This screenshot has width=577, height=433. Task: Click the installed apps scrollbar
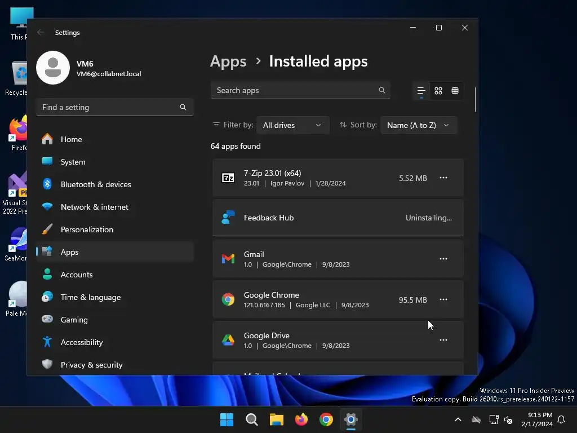[x=476, y=99]
